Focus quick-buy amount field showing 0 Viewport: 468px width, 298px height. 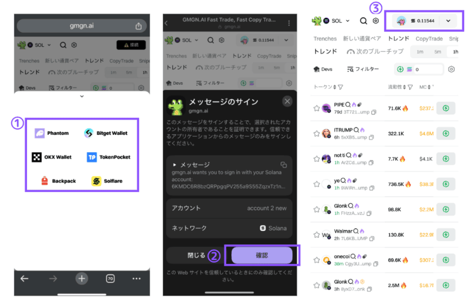[428, 69]
